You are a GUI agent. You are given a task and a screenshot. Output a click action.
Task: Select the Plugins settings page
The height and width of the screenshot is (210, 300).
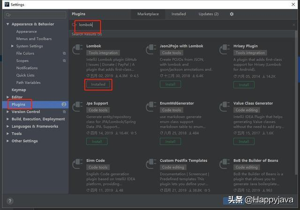[x=36, y=105]
